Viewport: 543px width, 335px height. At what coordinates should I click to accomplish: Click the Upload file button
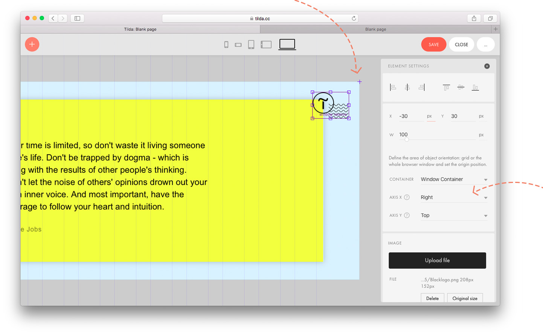point(437,260)
